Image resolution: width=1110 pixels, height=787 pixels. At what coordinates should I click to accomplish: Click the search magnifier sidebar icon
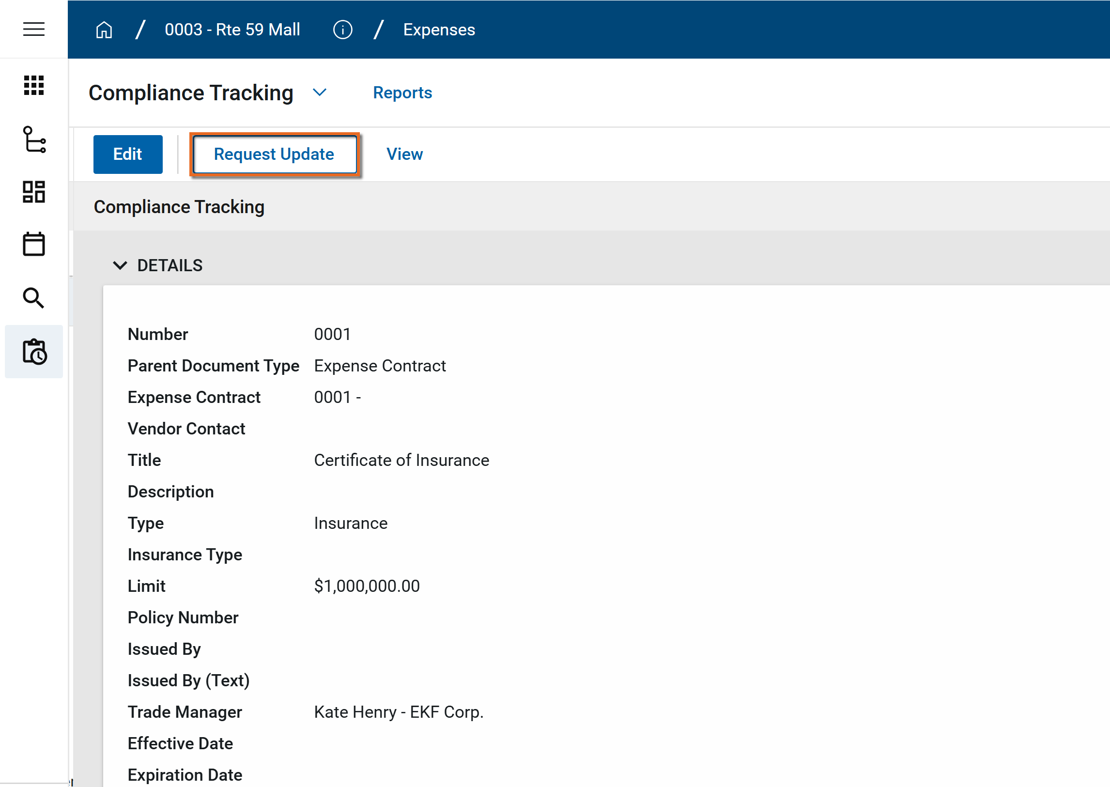(x=33, y=297)
